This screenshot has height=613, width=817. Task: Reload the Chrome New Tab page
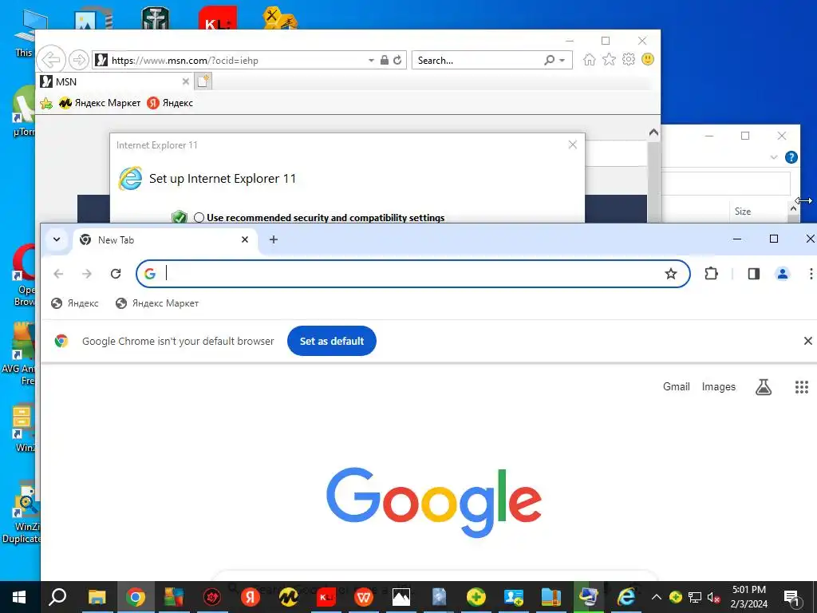[116, 274]
